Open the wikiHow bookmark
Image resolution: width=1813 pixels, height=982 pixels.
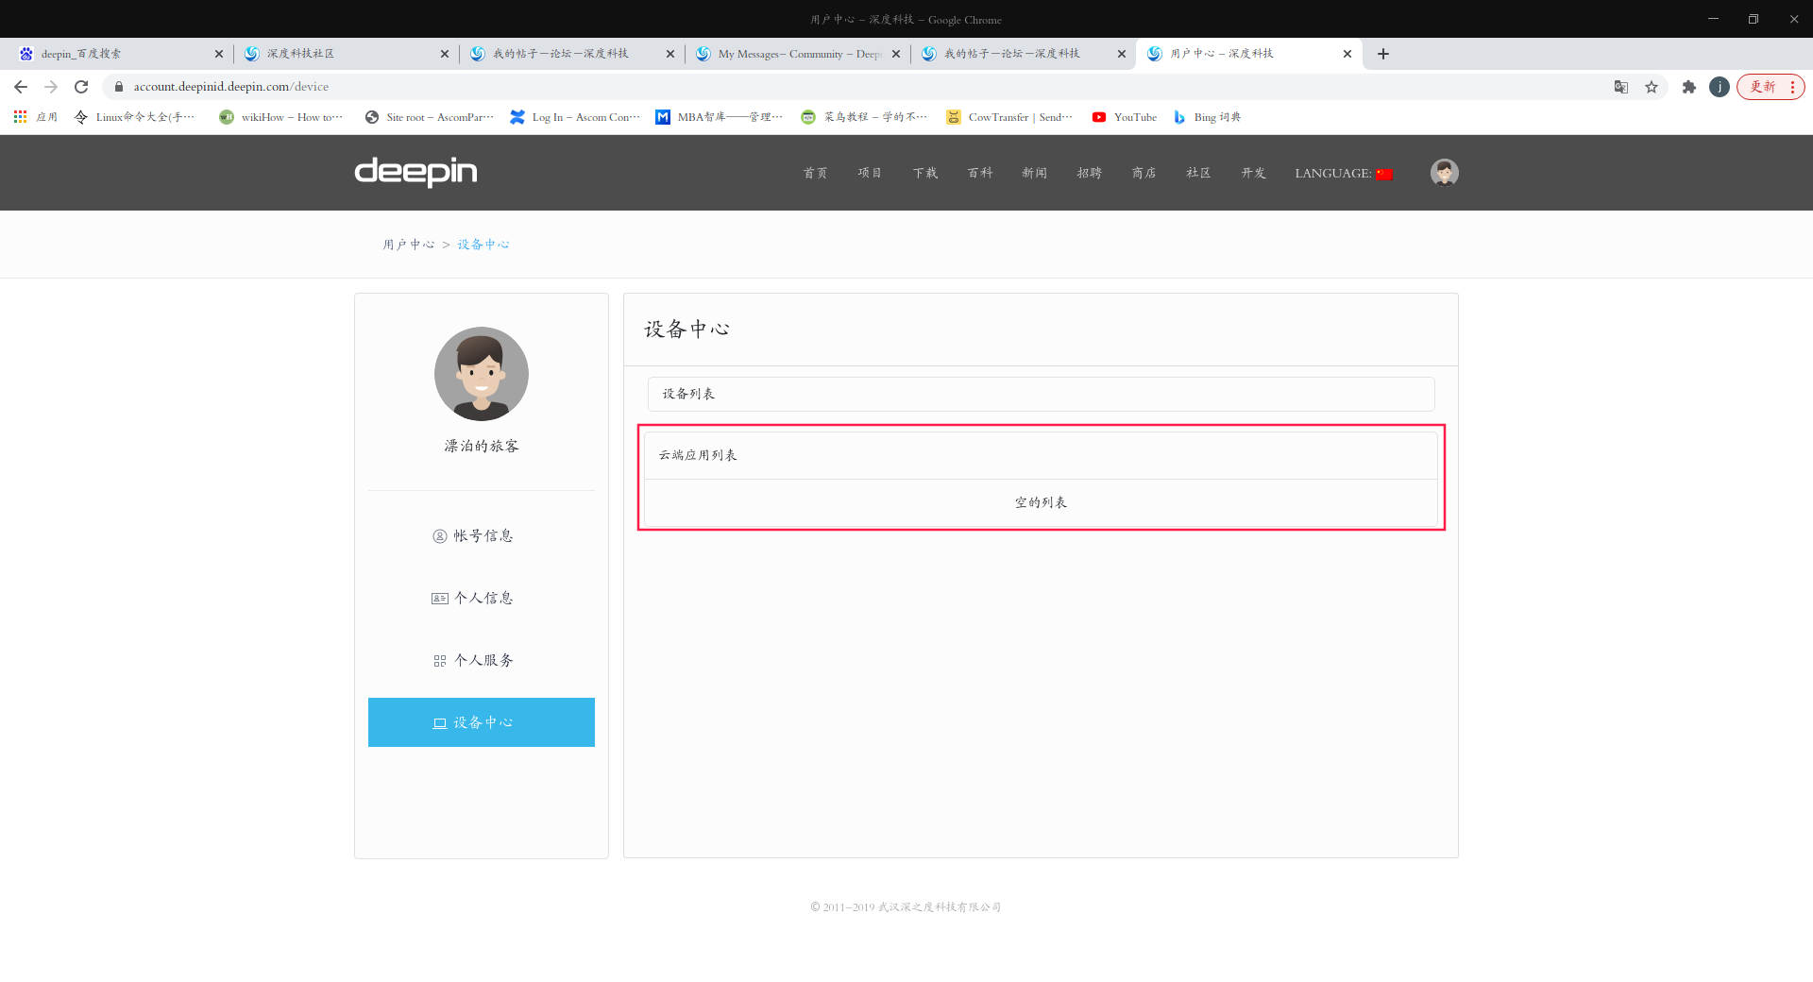(280, 117)
